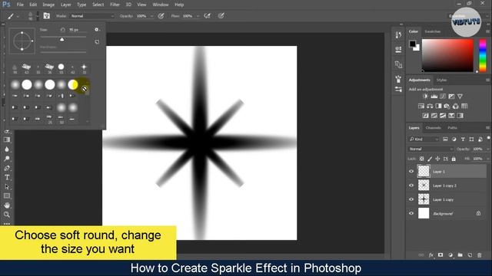Enable airbrush-style build-up icon
492x276 pixels.
207,16
